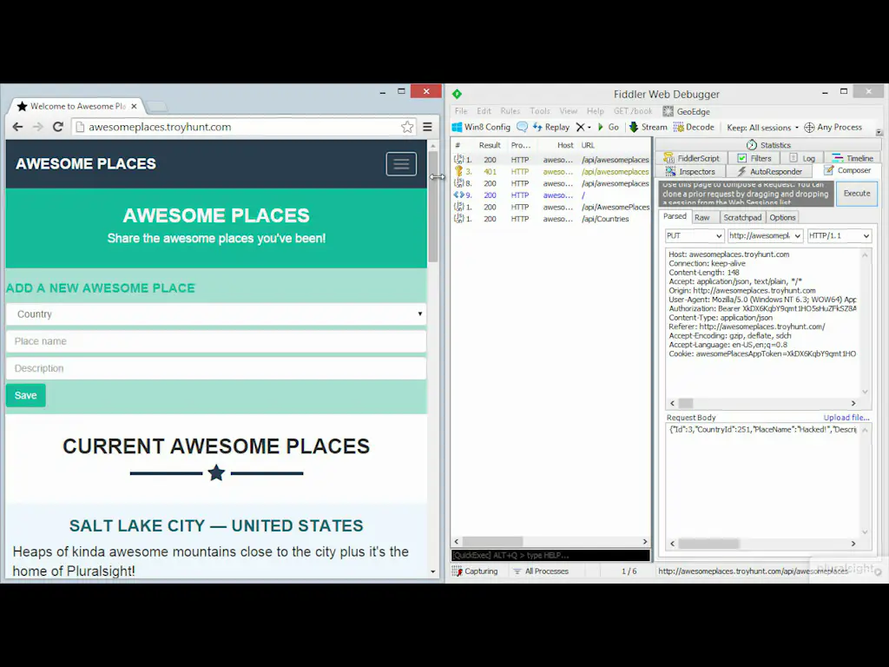The height and width of the screenshot is (667, 889).
Task: Click Salt Lake City — United States heading
Action: [x=216, y=525]
